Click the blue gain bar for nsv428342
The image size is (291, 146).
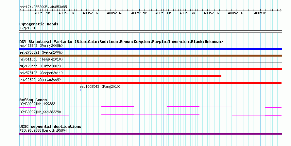click(150, 49)
